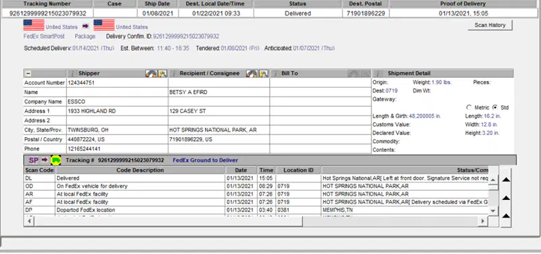
Task: Click the Shipper address book icon
Action: pos(162,74)
